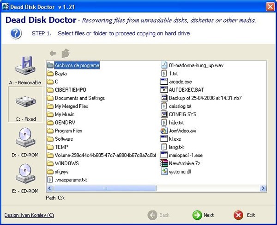Select the xfigsys folder name
This screenshot has height=225, width=277.
click(x=62, y=171)
